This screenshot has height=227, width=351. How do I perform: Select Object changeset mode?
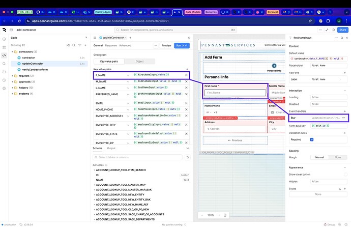(x=140, y=62)
